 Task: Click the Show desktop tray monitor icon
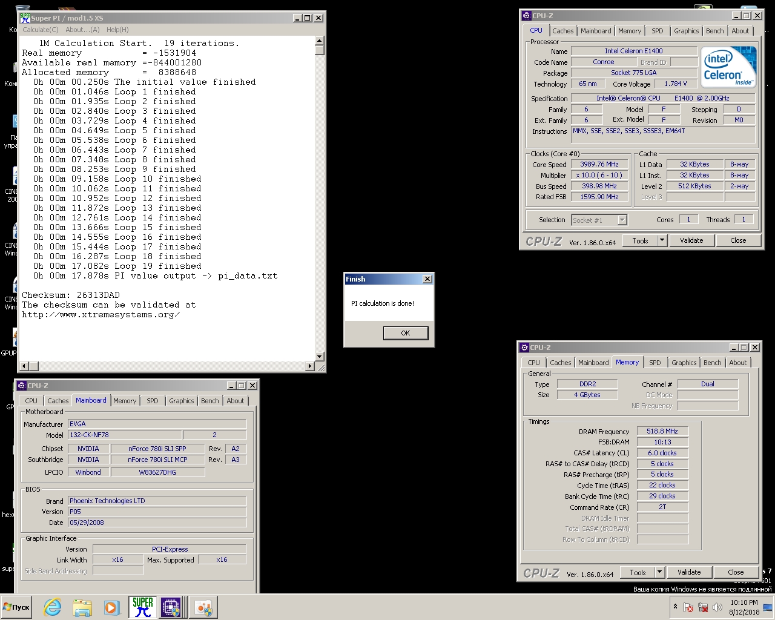(x=768, y=607)
